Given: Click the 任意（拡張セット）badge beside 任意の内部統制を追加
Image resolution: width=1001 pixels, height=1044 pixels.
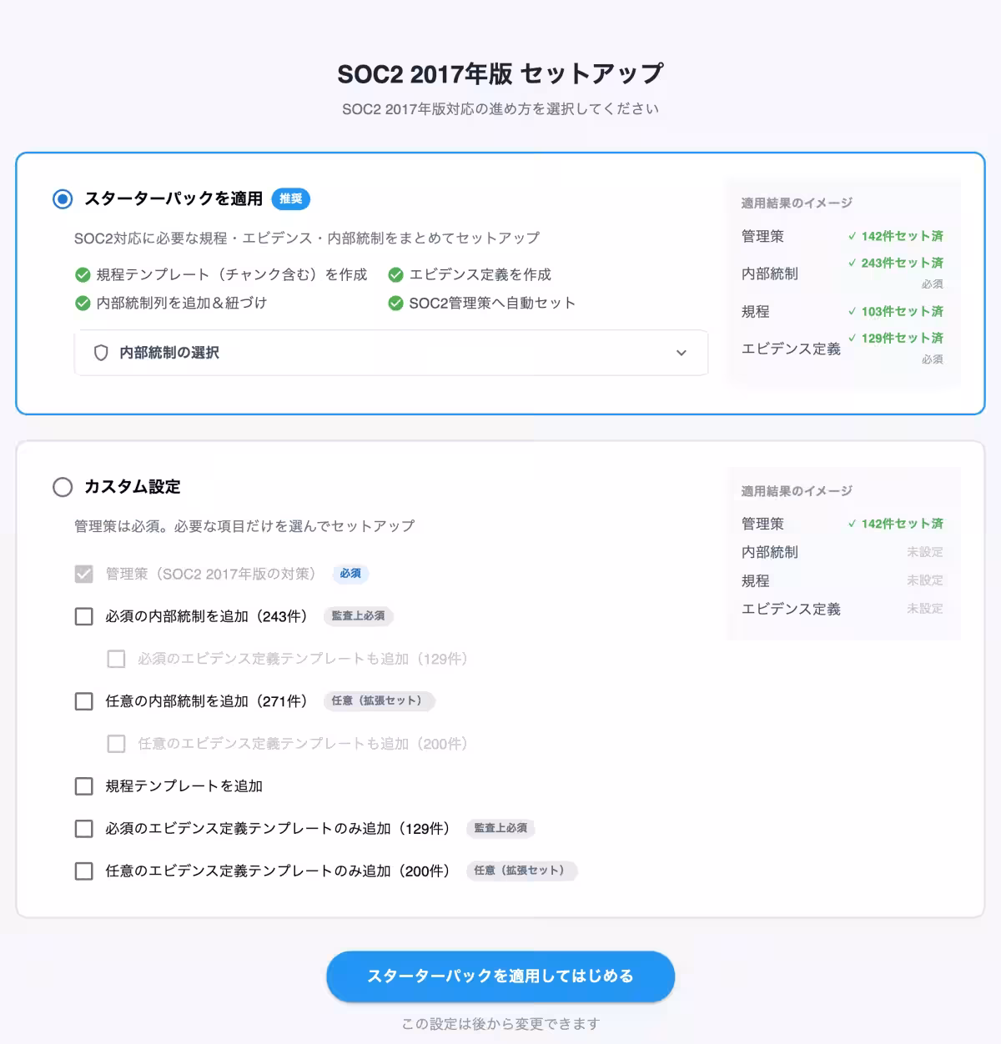Looking at the screenshot, I should click(x=379, y=701).
